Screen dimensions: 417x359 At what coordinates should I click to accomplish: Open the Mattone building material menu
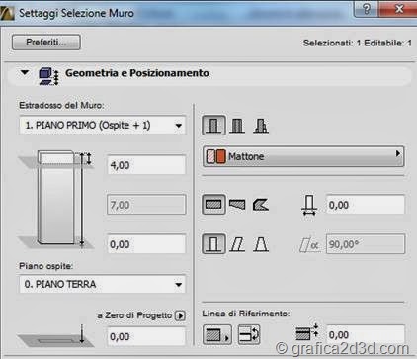pyautogui.click(x=303, y=156)
